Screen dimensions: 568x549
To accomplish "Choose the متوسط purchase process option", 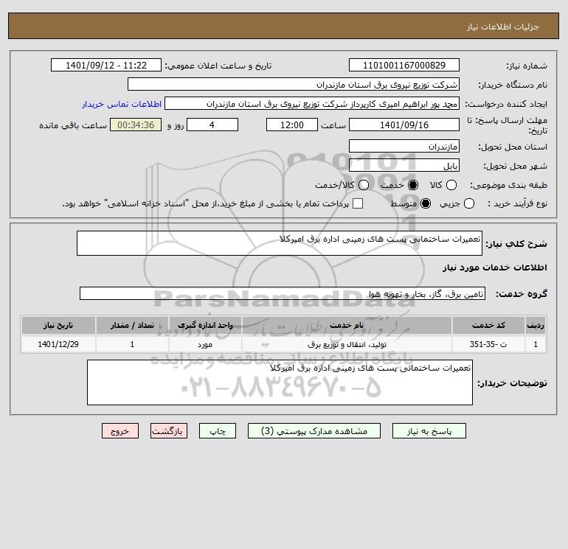I will 426,203.
